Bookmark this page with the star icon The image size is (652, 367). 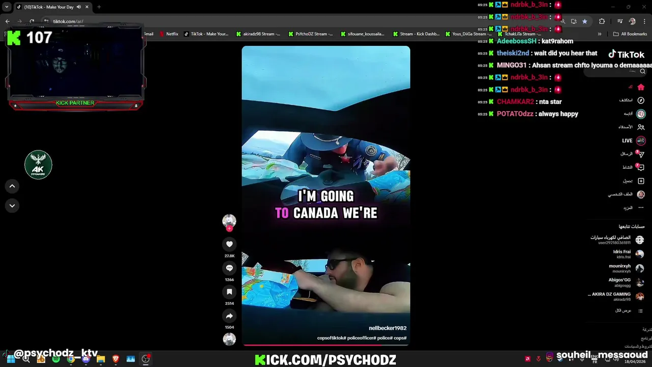tap(585, 21)
